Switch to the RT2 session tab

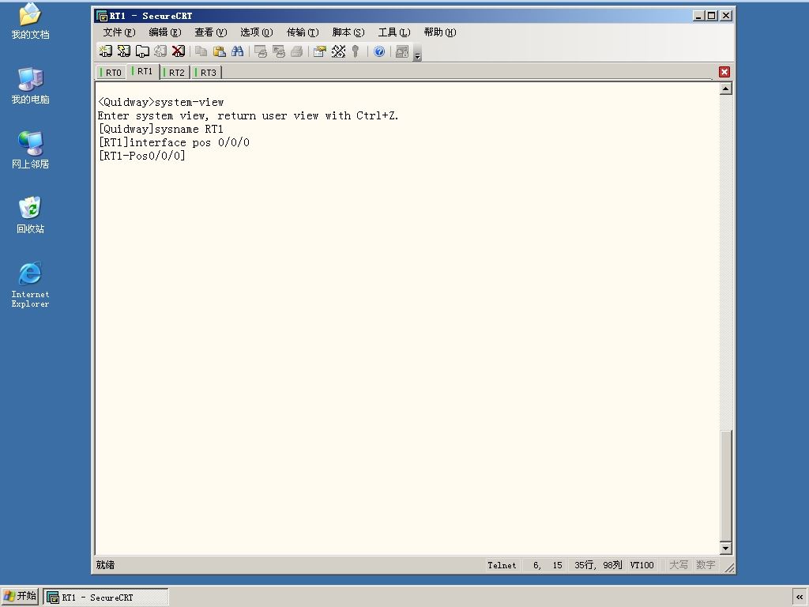[175, 72]
